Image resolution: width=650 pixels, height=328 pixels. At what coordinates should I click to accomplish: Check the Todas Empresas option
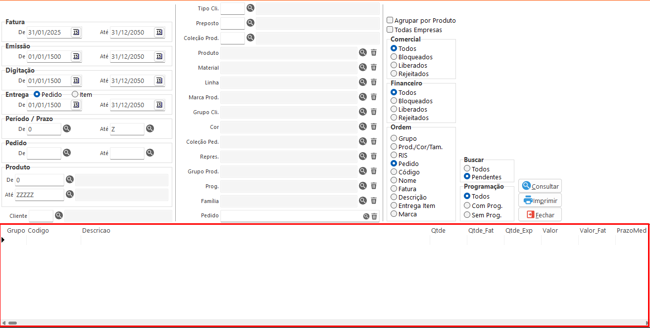tap(390, 30)
